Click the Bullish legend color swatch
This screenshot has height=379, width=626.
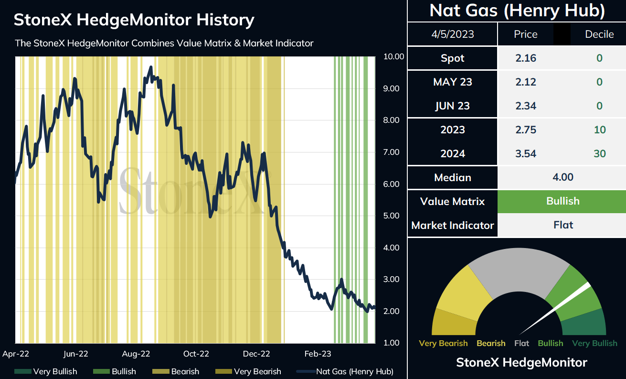pos(101,371)
